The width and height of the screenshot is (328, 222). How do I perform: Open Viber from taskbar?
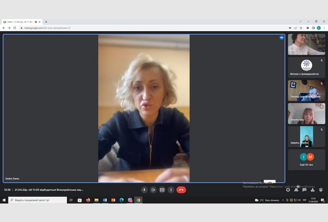coord(130,200)
